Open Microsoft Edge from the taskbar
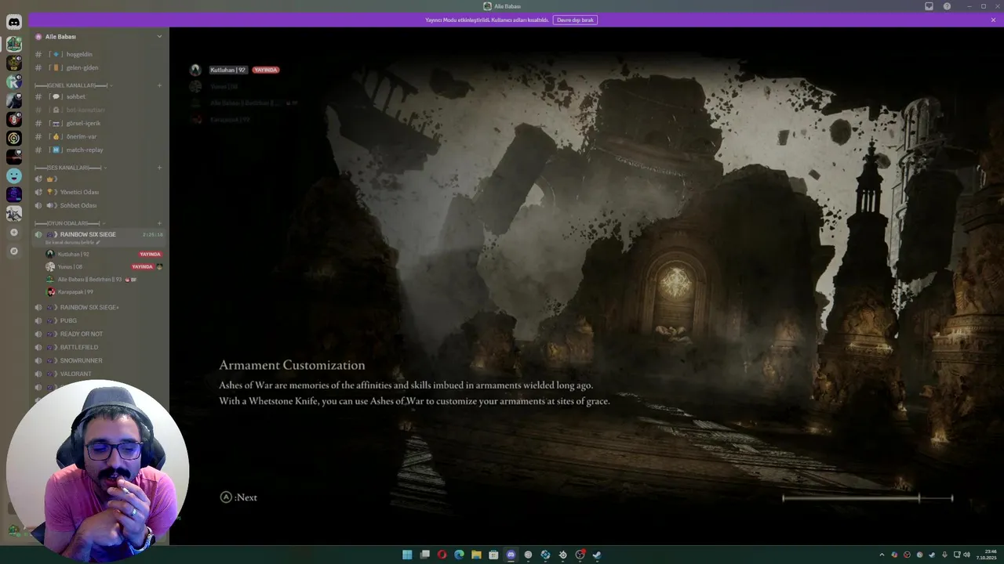Image resolution: width=1004 pixels, height=564 pixels. [x=459, y=555]
